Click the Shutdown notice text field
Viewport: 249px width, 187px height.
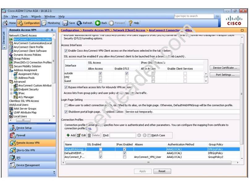coord(182,112)
